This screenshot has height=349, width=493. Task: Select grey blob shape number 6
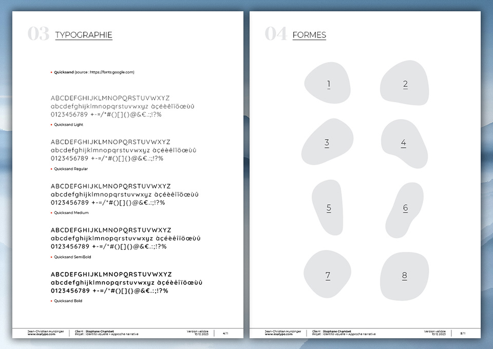tap(404, 210)
